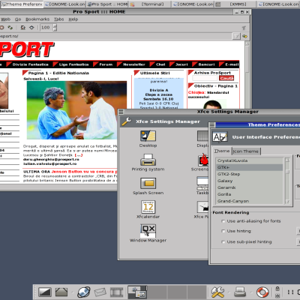Click the lock screen icon in the panel
This screenshot has height=300, width=300.
click(x=277, y=289)
